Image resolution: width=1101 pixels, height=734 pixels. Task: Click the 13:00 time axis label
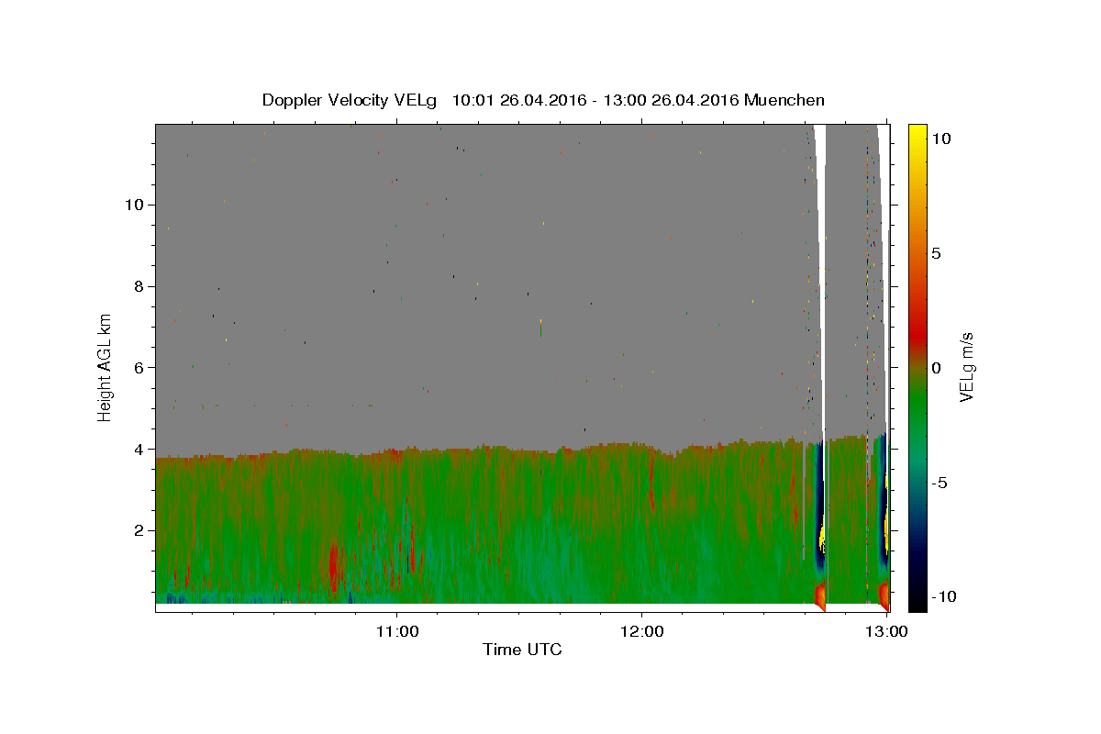pyautogui.click(x=887, y=631)
